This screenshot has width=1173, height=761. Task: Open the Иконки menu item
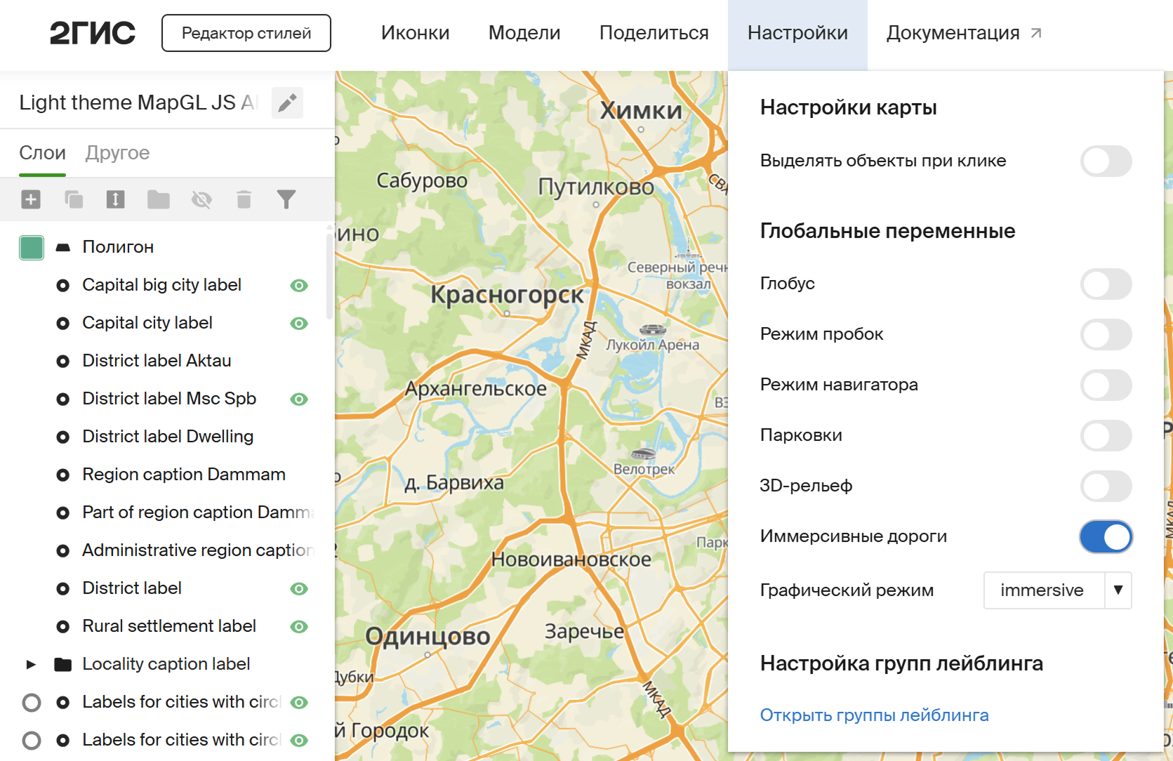(415, 33)
